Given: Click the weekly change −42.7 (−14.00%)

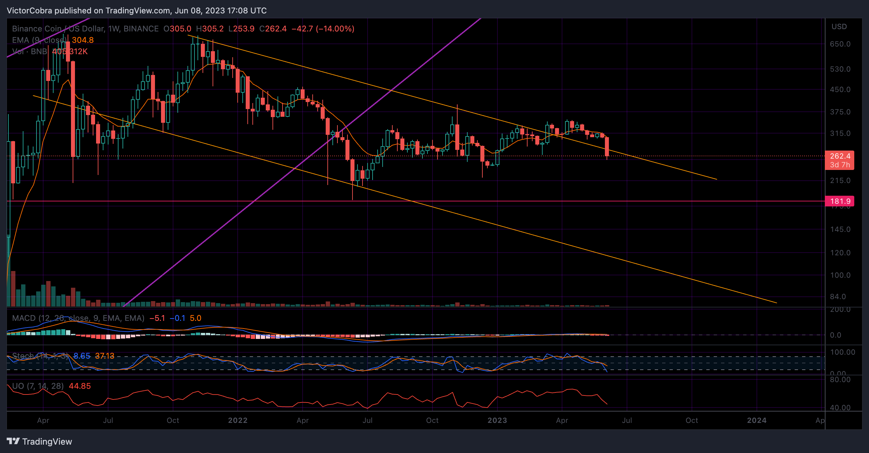Looking at the screenshot, I should pyautogui.click(x=323, y=29).
